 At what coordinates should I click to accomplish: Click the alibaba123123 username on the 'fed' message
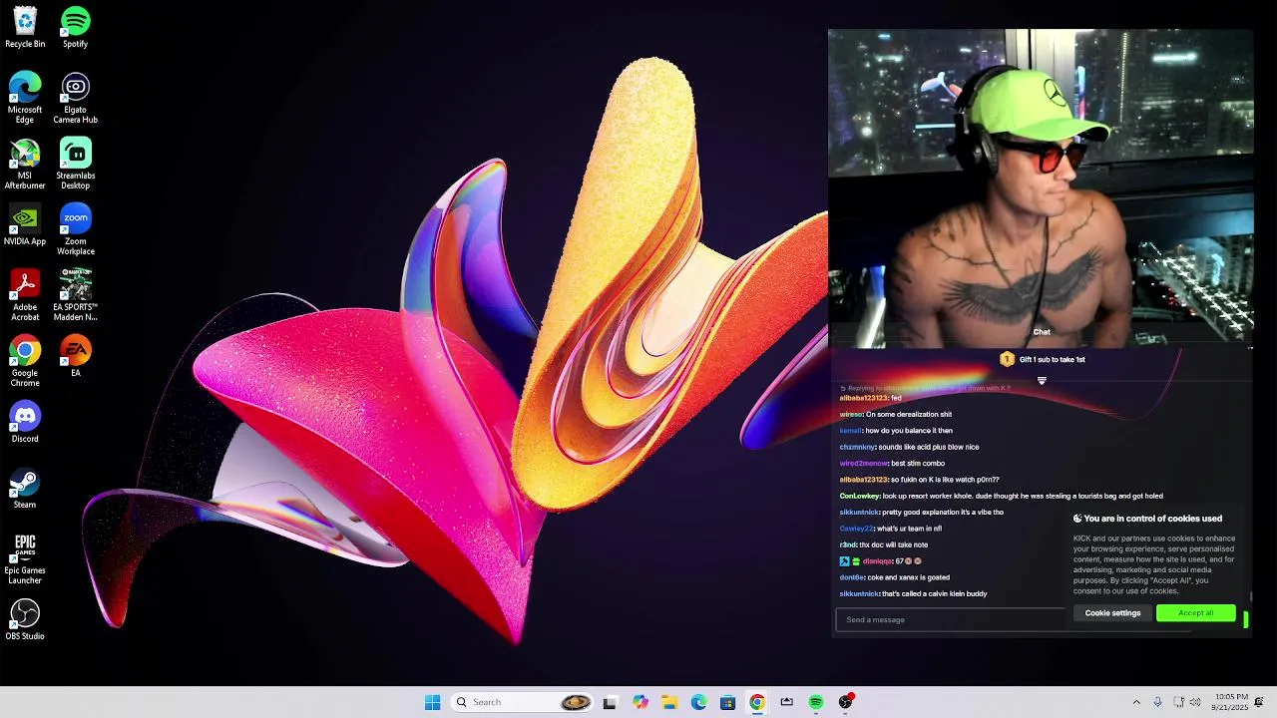[x=864, y=398]
